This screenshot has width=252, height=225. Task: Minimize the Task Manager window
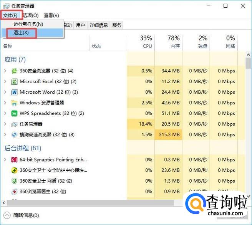(209, 6)
